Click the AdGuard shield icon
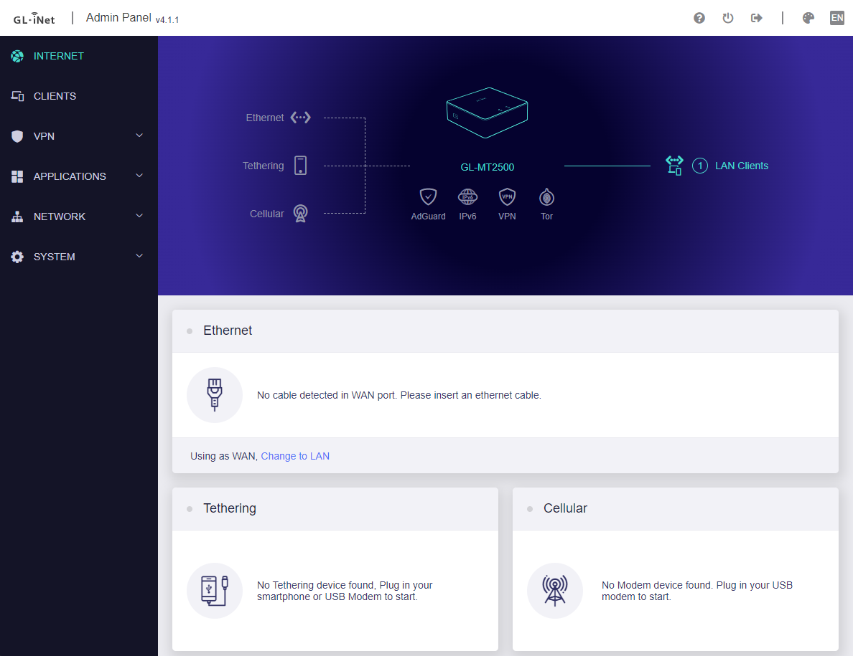The image size is (853, 656). point(428,196)
